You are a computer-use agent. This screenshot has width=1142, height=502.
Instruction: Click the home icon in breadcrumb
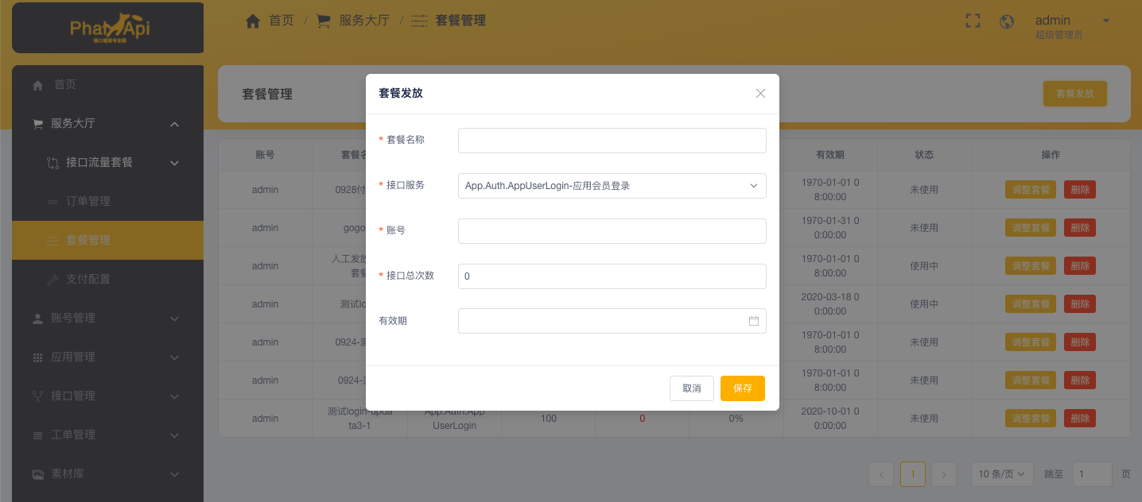click(x=253, y=21)
